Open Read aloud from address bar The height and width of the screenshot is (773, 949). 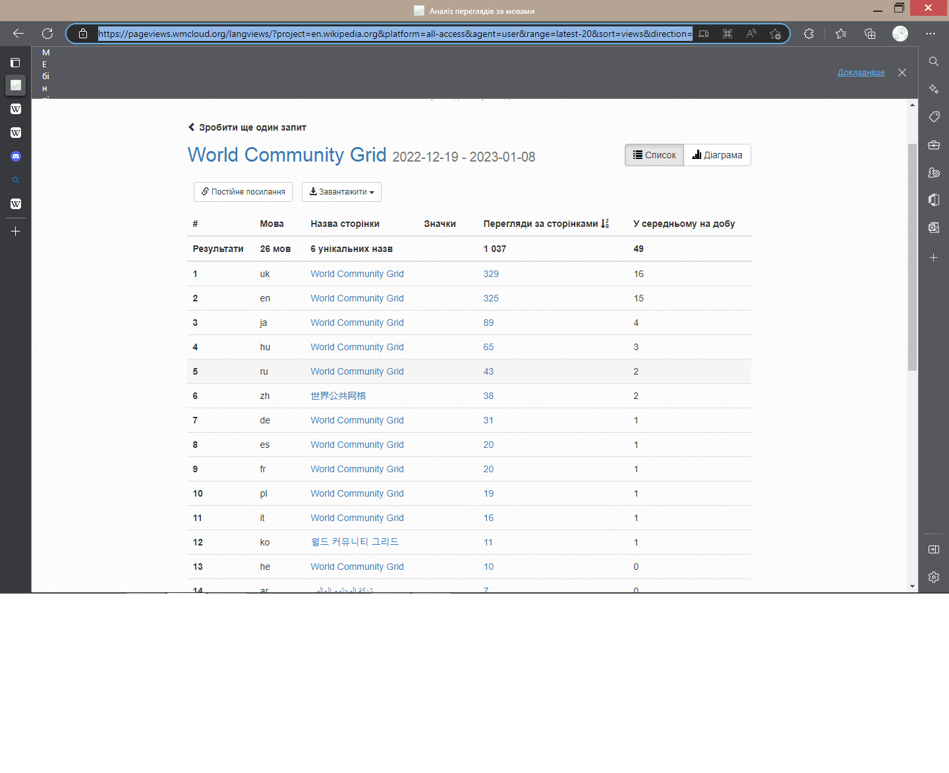751,34
